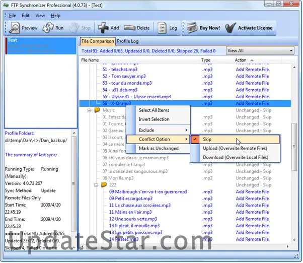Viewport: 303px width, 263px height.
Task: Open the File menu
Action: point(13,16)
